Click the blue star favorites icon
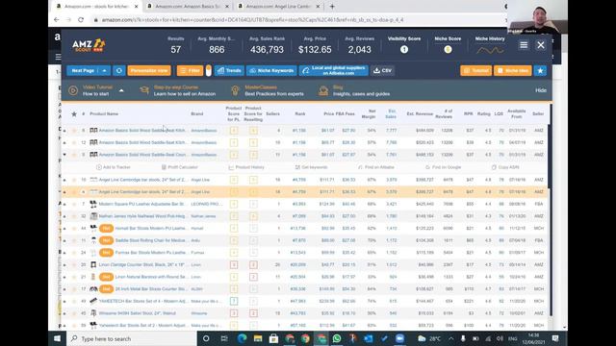The height and width of the screenshot is (346, 616). 540,70
